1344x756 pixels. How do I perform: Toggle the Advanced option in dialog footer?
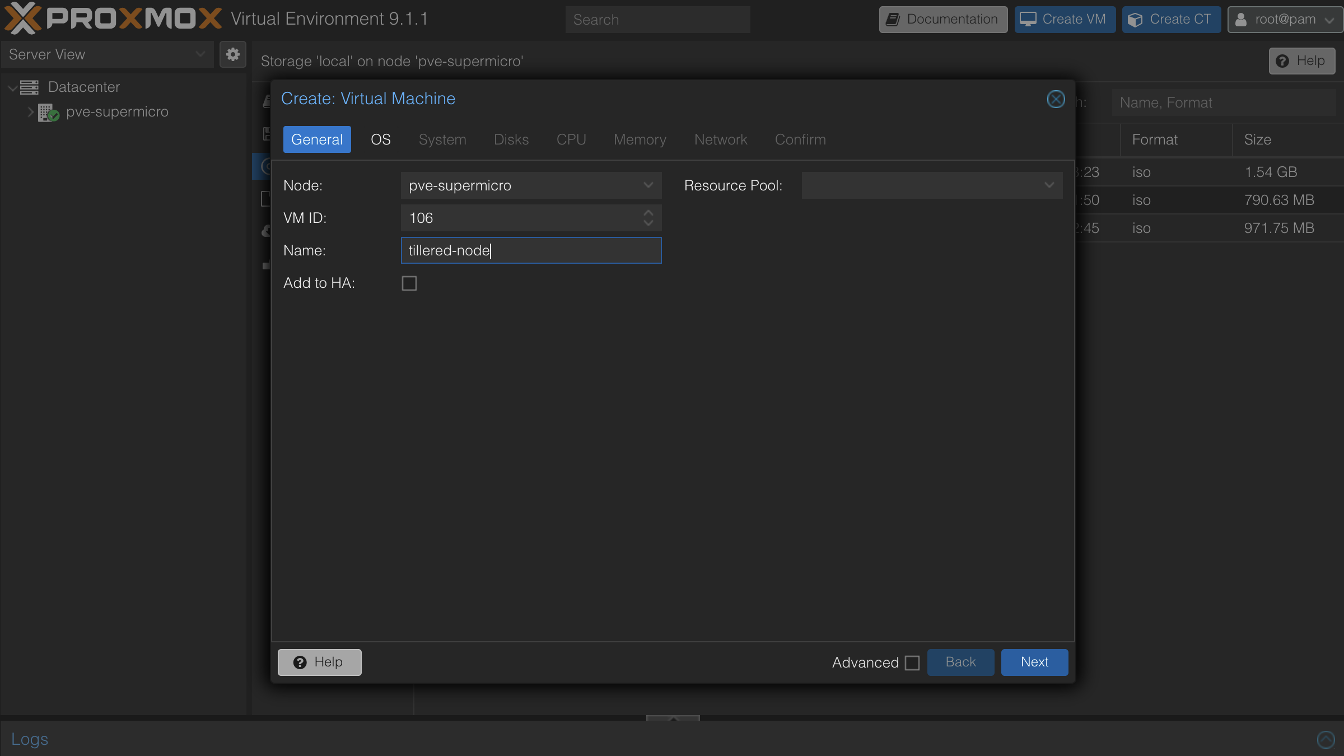[912, 662]
